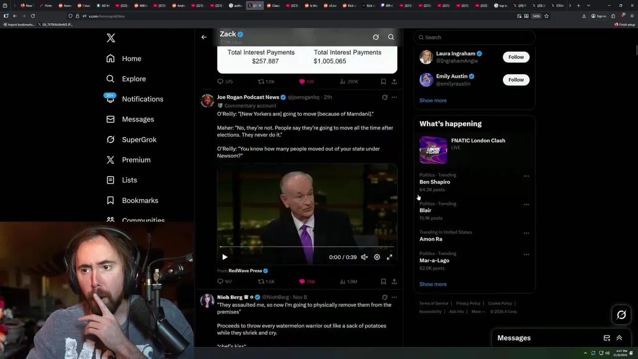Screen dimensions: 638x359
Task: Open floating Grok button
Action: [621, 315]
